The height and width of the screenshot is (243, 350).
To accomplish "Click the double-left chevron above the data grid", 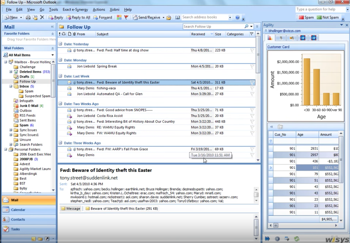I will (272, 127).
